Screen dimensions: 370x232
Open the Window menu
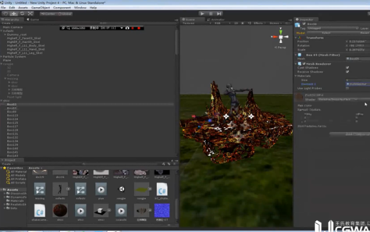point(80,8)
